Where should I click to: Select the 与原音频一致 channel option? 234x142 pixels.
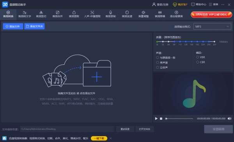pos(166,58)
